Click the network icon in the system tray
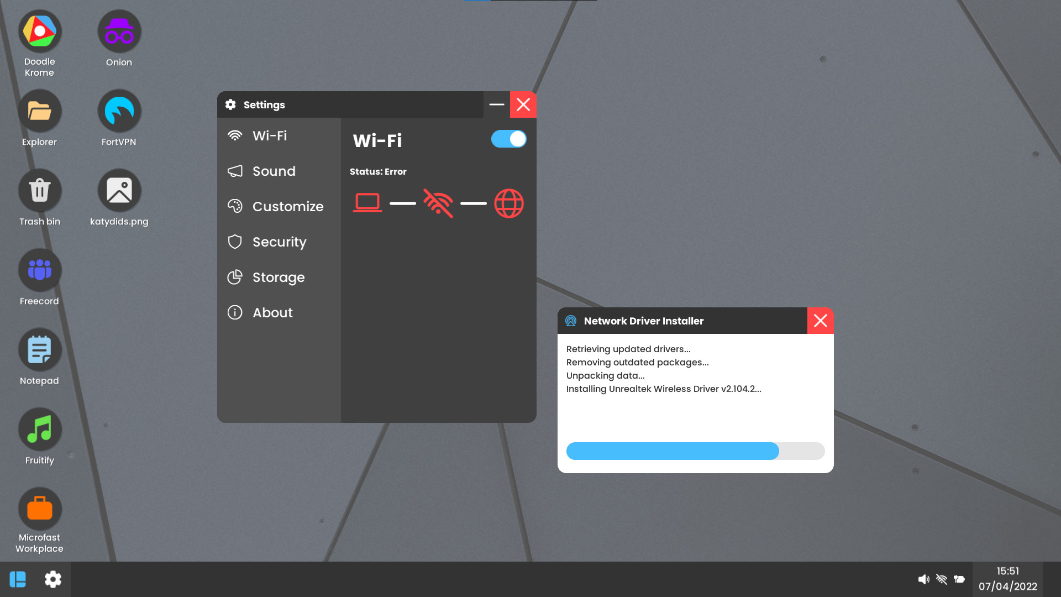Image resolution: width=1061 pixels, height=597 pixels. click(x=942, y=579)
